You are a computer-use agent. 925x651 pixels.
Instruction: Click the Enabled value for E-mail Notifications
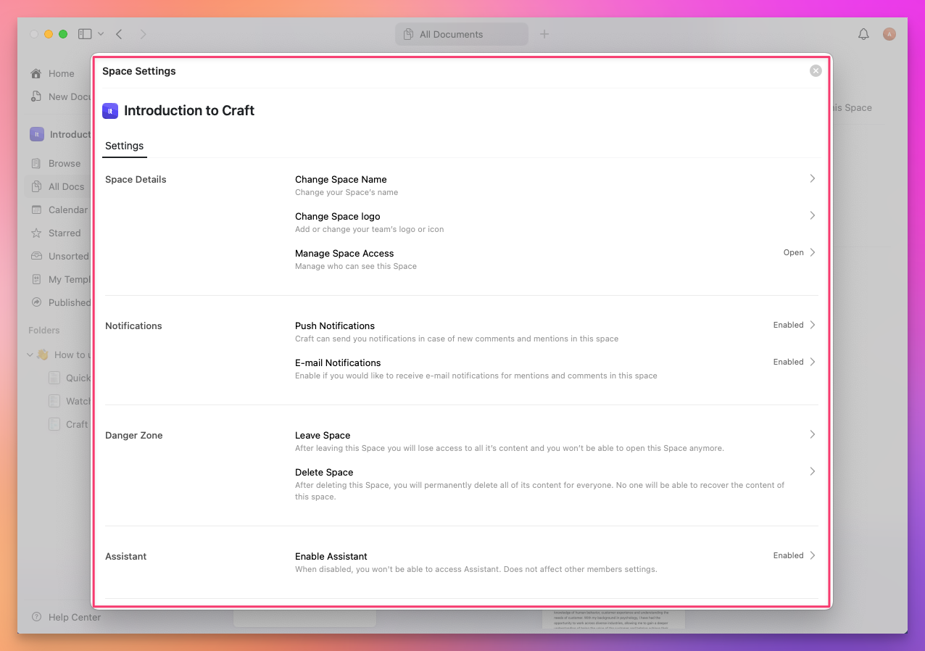click(x=788, y=362)
